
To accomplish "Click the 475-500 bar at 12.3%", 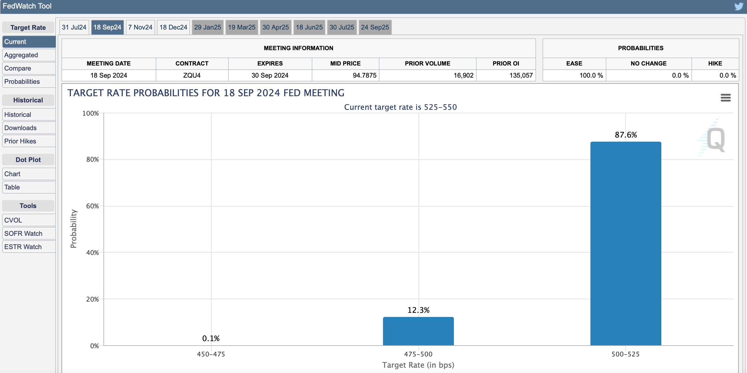I will click(x=418, y=331).
